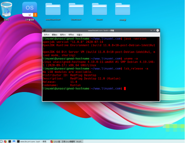This screenshot has height=143, width=185.
Task: Click the terminal scrollbar on right edge
Action: 159,69
